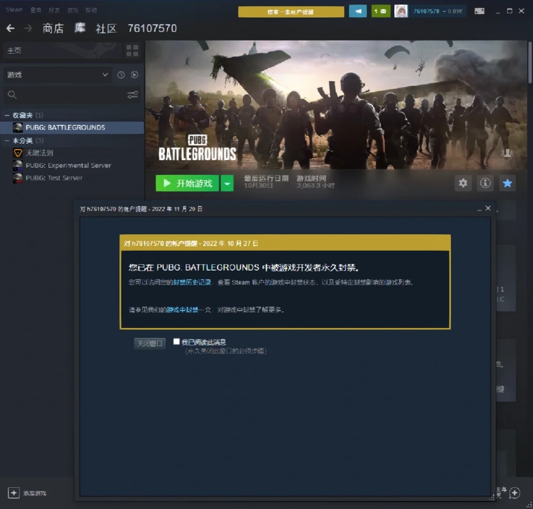The image size is (533, 509).
Task: Collapse the 未分类 category
Action: point(7,141)
